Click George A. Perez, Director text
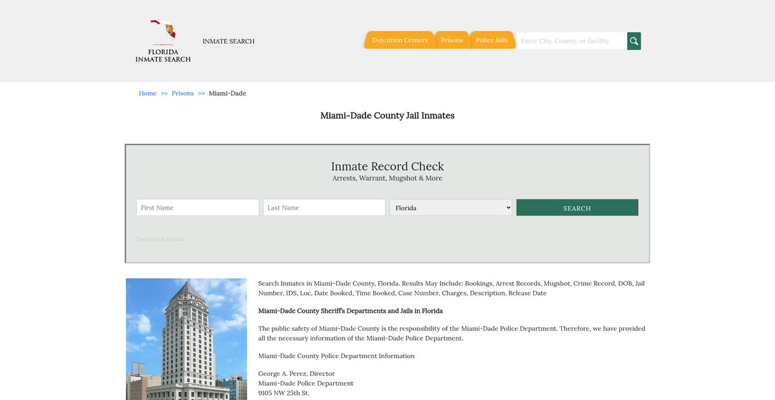 (x=296, y=374)
